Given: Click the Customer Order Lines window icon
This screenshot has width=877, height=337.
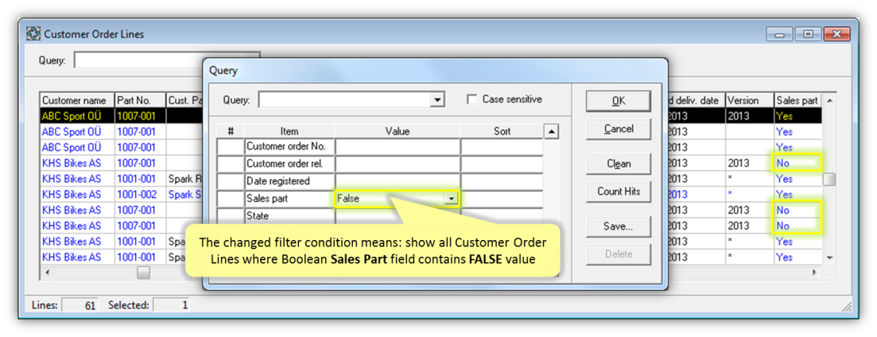Looking at the screenshot, I should coord(33,34).
